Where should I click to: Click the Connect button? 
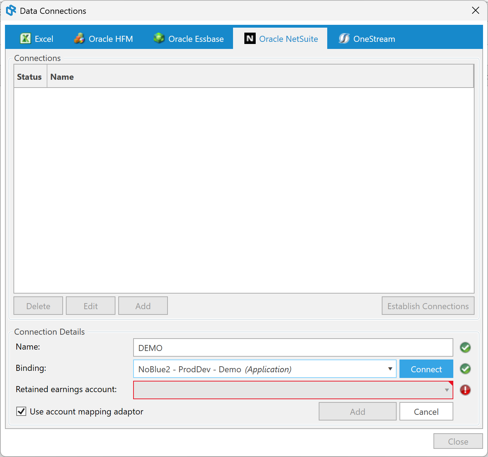[426, 369]
